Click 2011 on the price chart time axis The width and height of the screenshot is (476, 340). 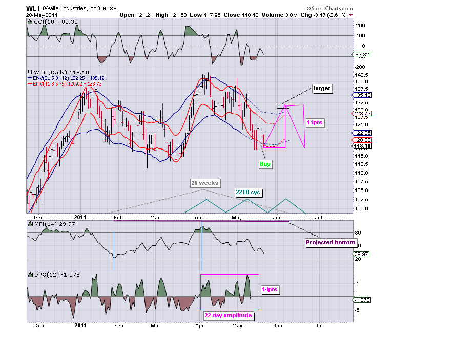tap(80, 217)
